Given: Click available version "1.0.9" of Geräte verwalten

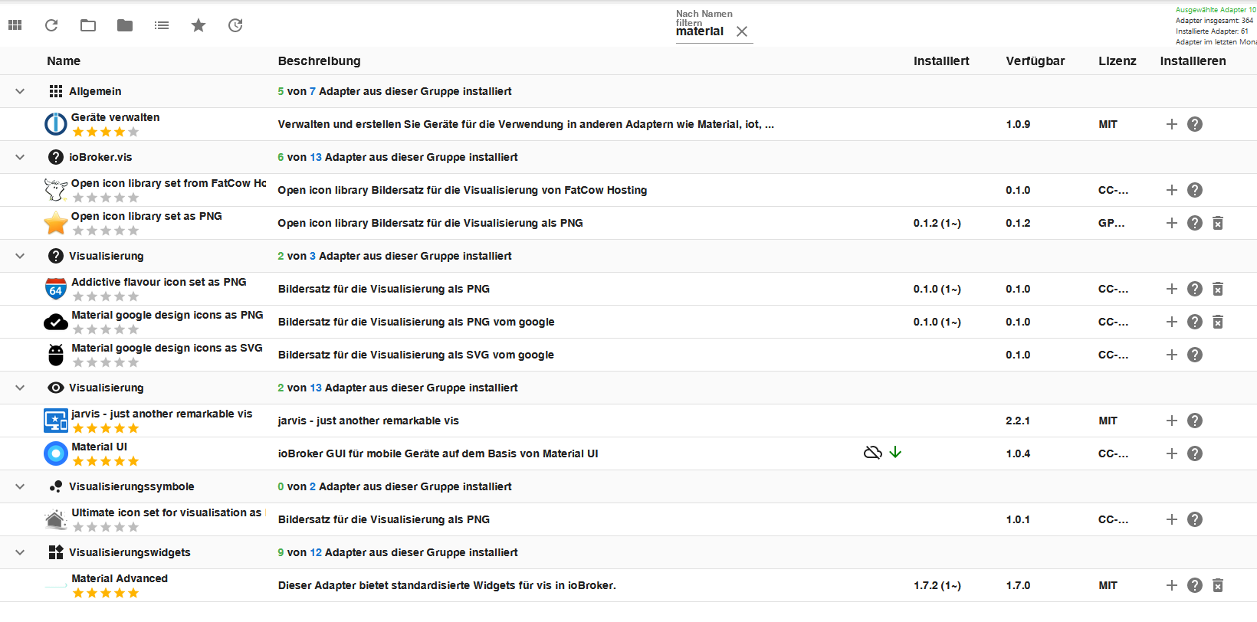Looking at the screenshot, I should 1018,124.
